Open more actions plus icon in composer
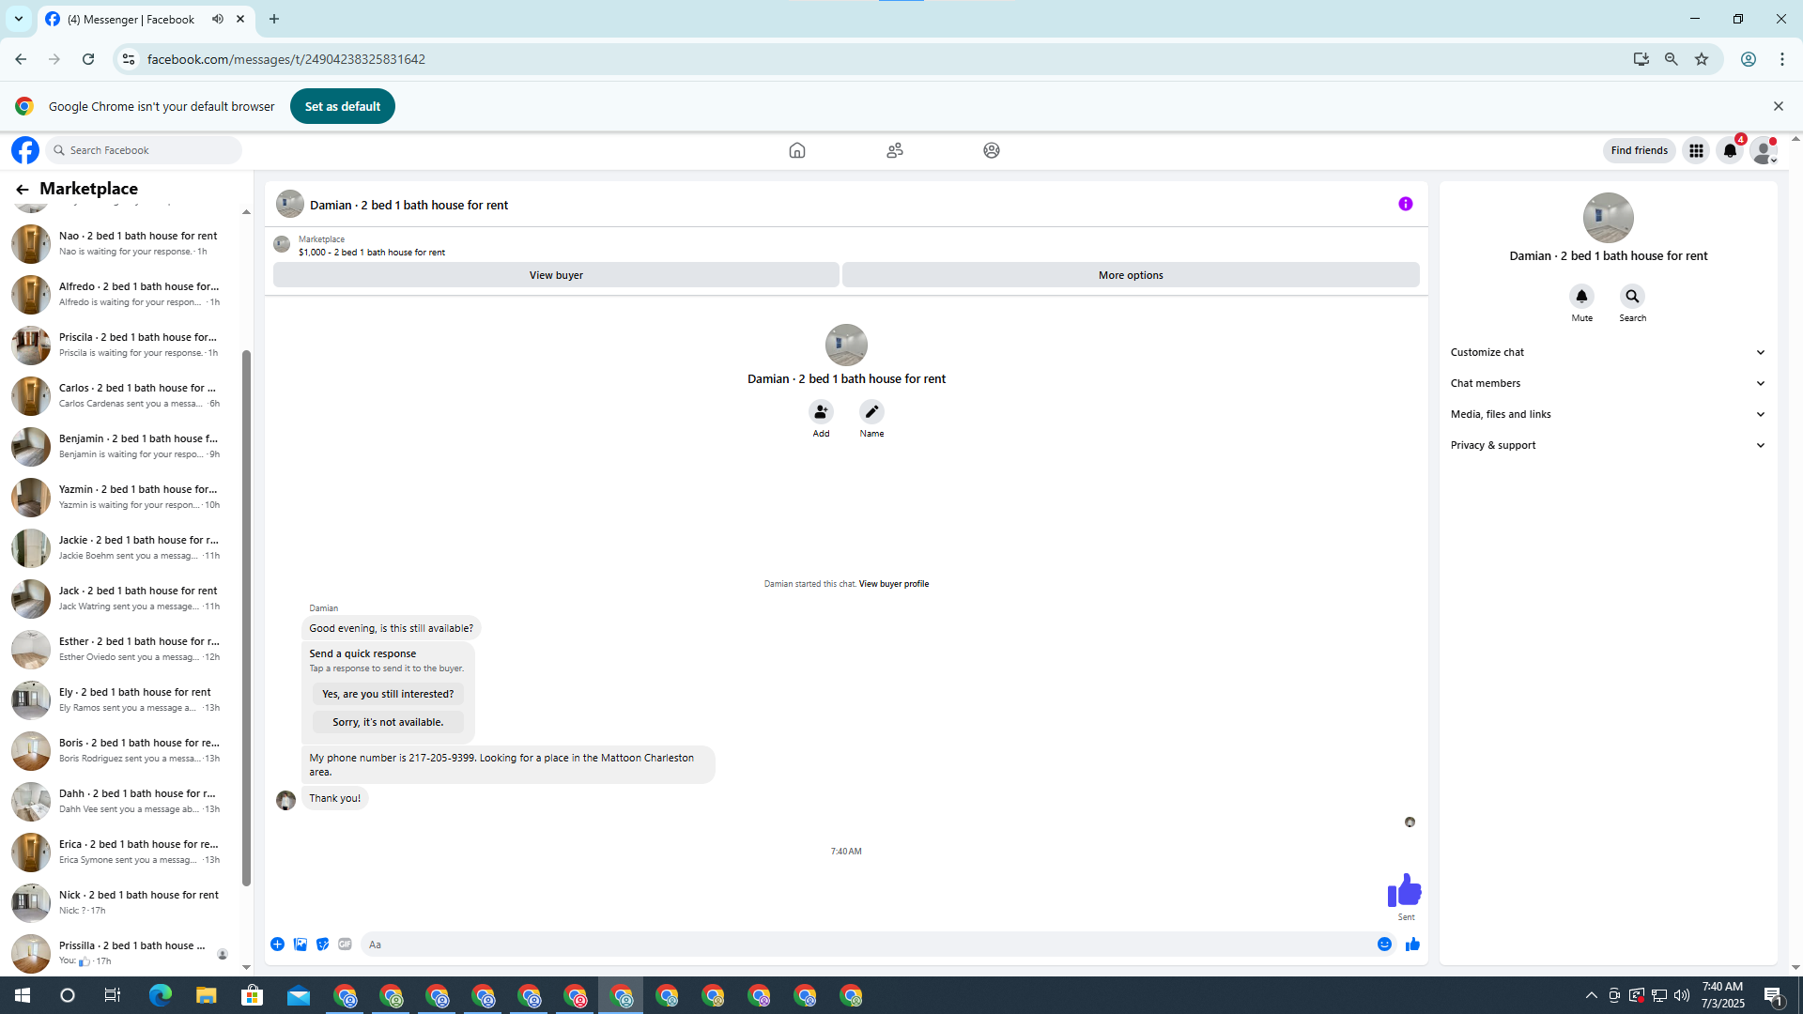This screenshot has width=1803, height=1014. pyautogui.click(x=277, y=945)
